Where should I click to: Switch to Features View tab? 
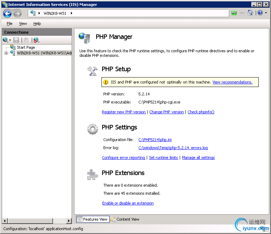click(93, 219)
